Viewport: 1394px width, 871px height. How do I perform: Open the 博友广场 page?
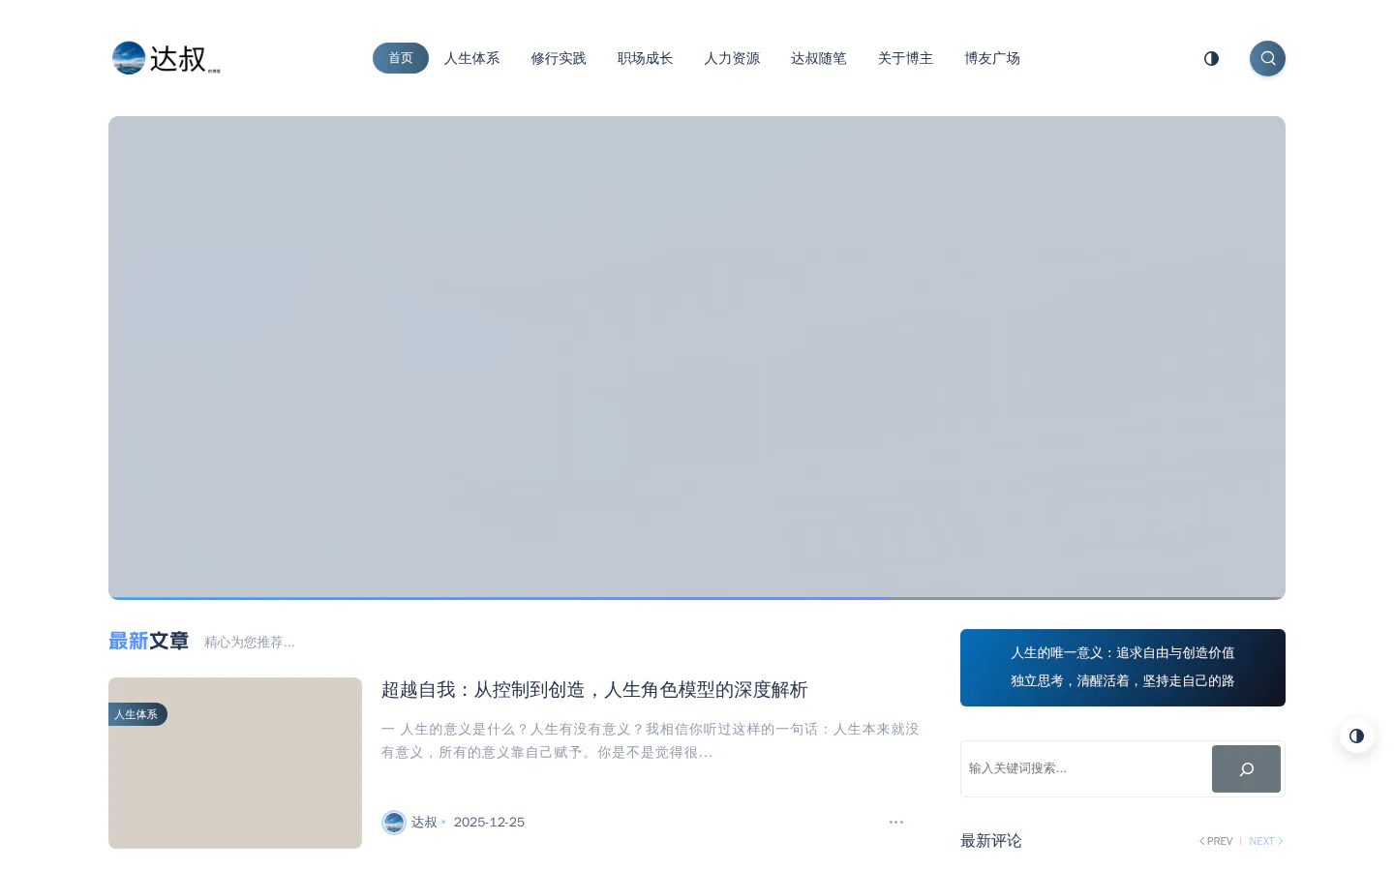992,58
